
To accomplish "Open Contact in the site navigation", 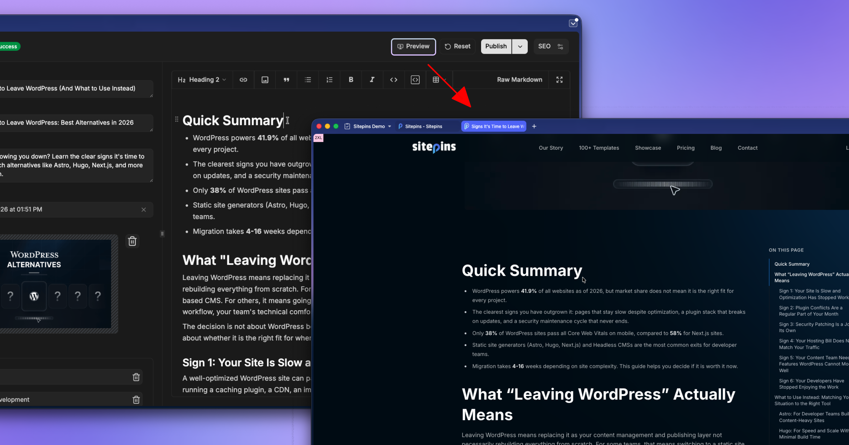I will pos(748,148).
